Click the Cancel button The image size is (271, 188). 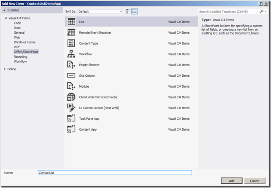pos(254,180)
